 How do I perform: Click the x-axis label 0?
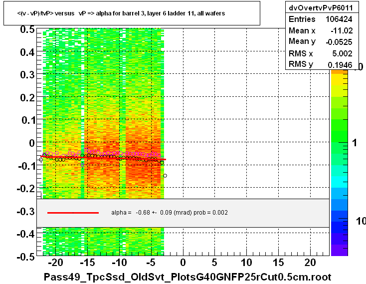(183, 263)
